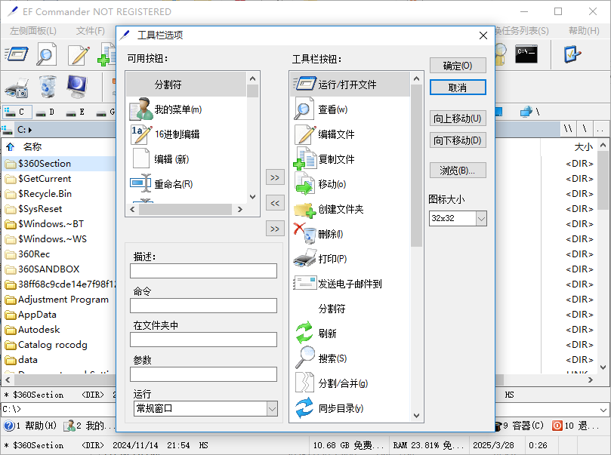This screenshot has width=611, height=455.
Task: Switch to drive D tab
Action: point(45,112)
